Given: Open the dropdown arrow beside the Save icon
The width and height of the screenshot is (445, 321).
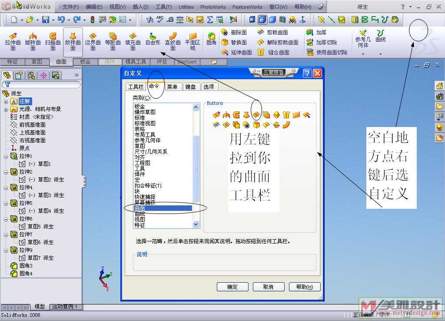Looking at the screenshot, I should pyautogui.click(x=53, y=20).
